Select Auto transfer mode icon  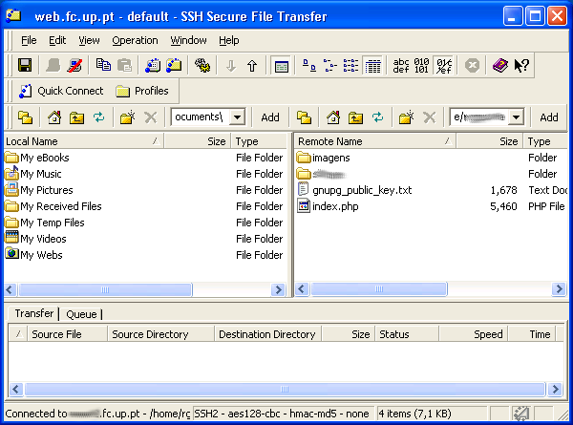444,66
